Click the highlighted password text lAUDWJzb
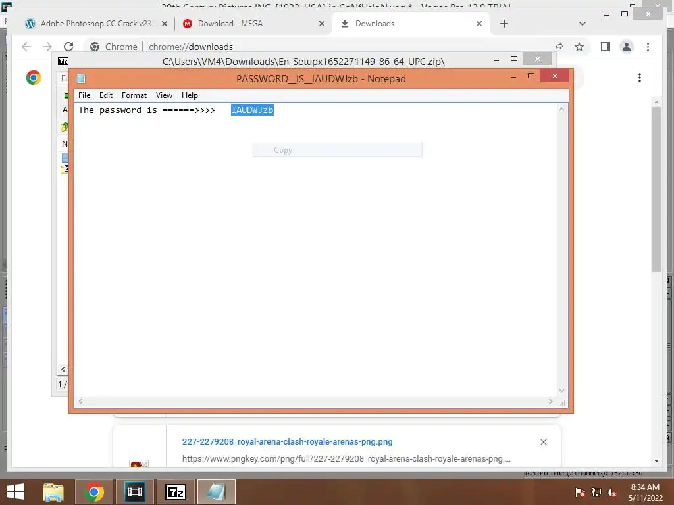 click(252, 110)
